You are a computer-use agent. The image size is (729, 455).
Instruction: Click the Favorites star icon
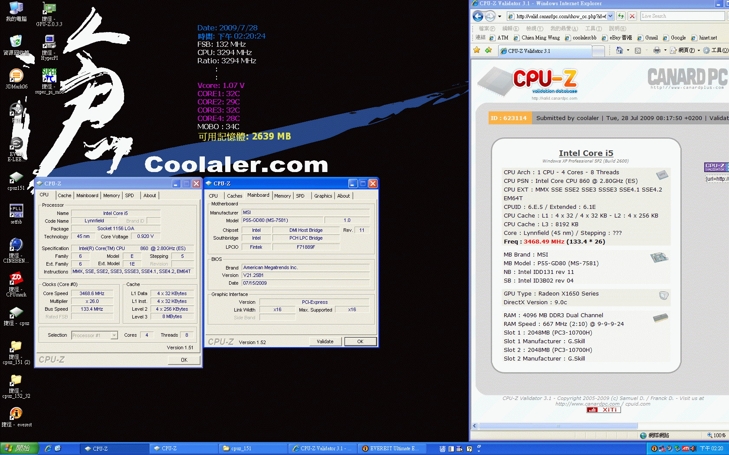[x=477, y=50]
